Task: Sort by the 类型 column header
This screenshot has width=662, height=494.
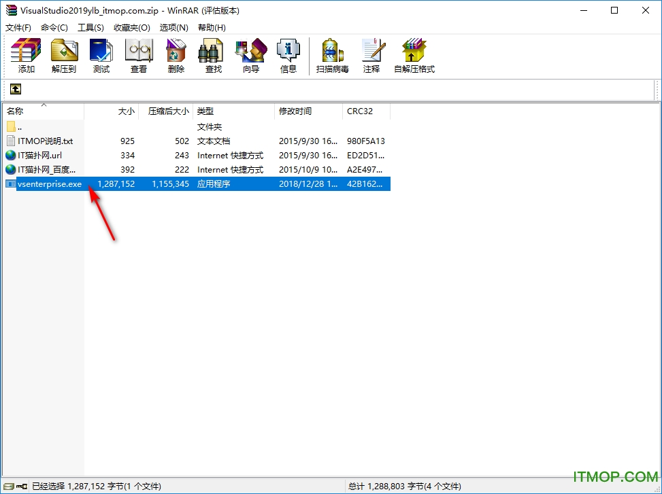Action: coord(234,111)
